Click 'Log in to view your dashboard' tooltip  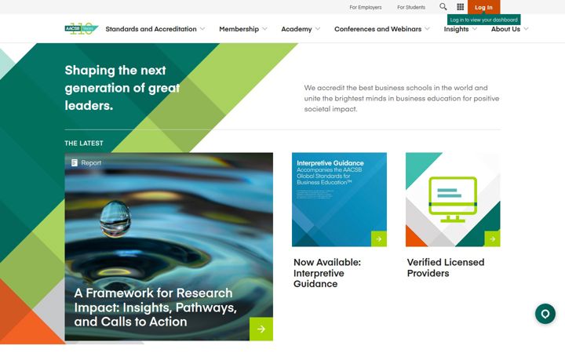tap(483, 20)
